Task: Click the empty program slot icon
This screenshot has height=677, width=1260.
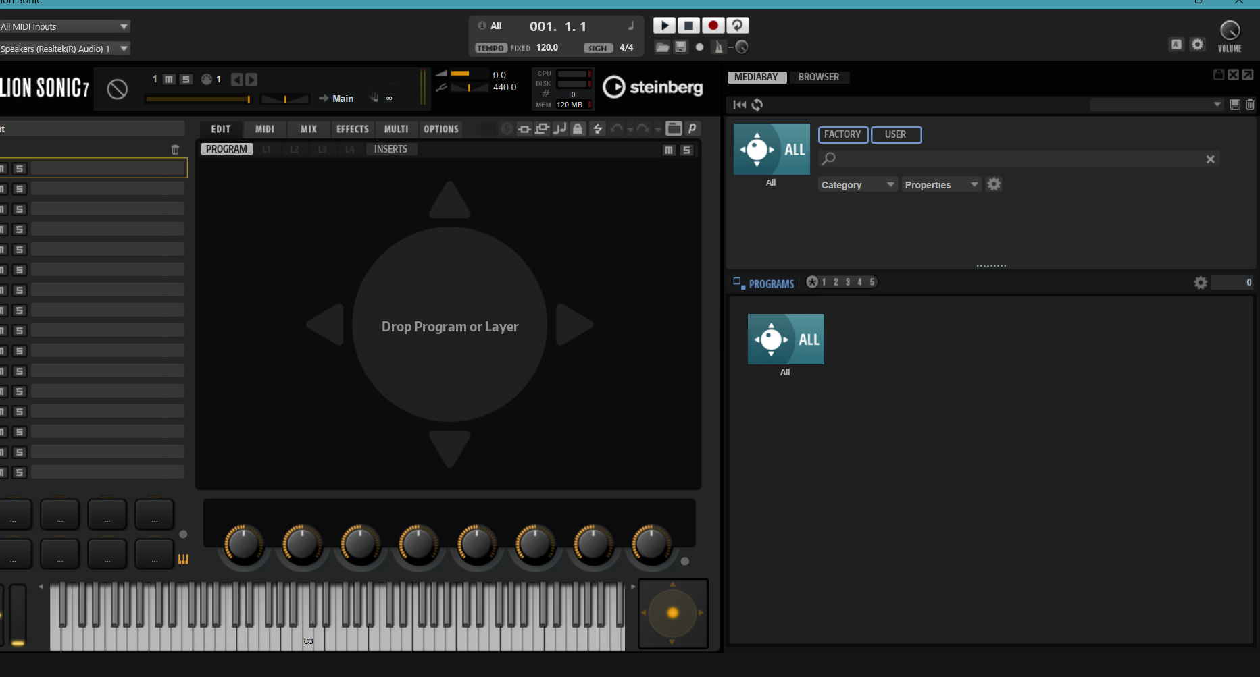Action: coord(117,88)
